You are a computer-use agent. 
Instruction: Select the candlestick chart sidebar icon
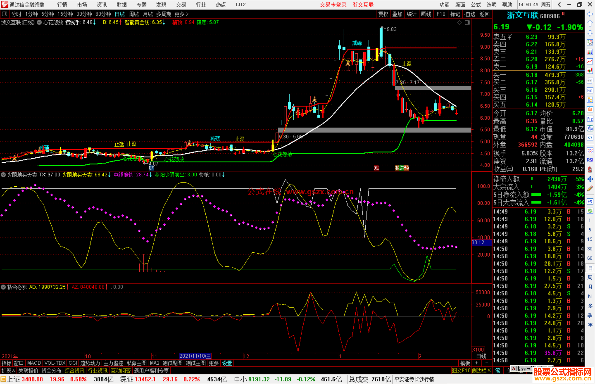point(590,71)
